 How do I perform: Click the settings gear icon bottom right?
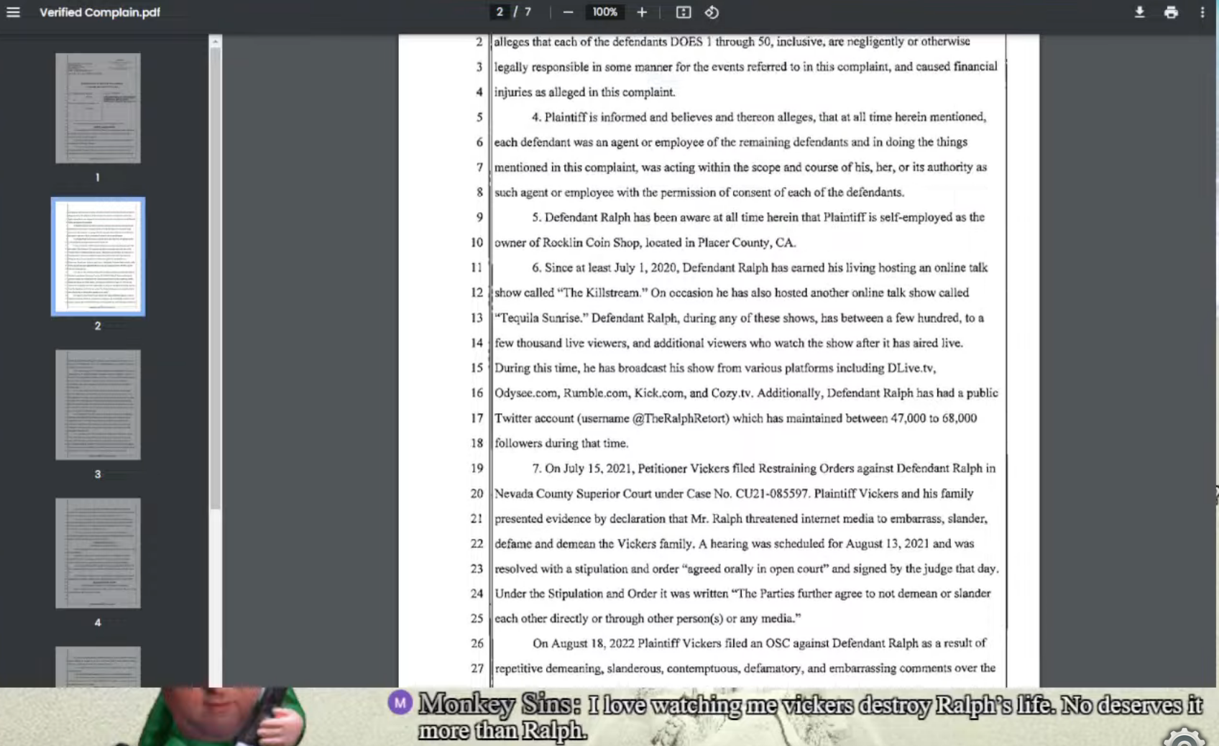[1184, 737]
